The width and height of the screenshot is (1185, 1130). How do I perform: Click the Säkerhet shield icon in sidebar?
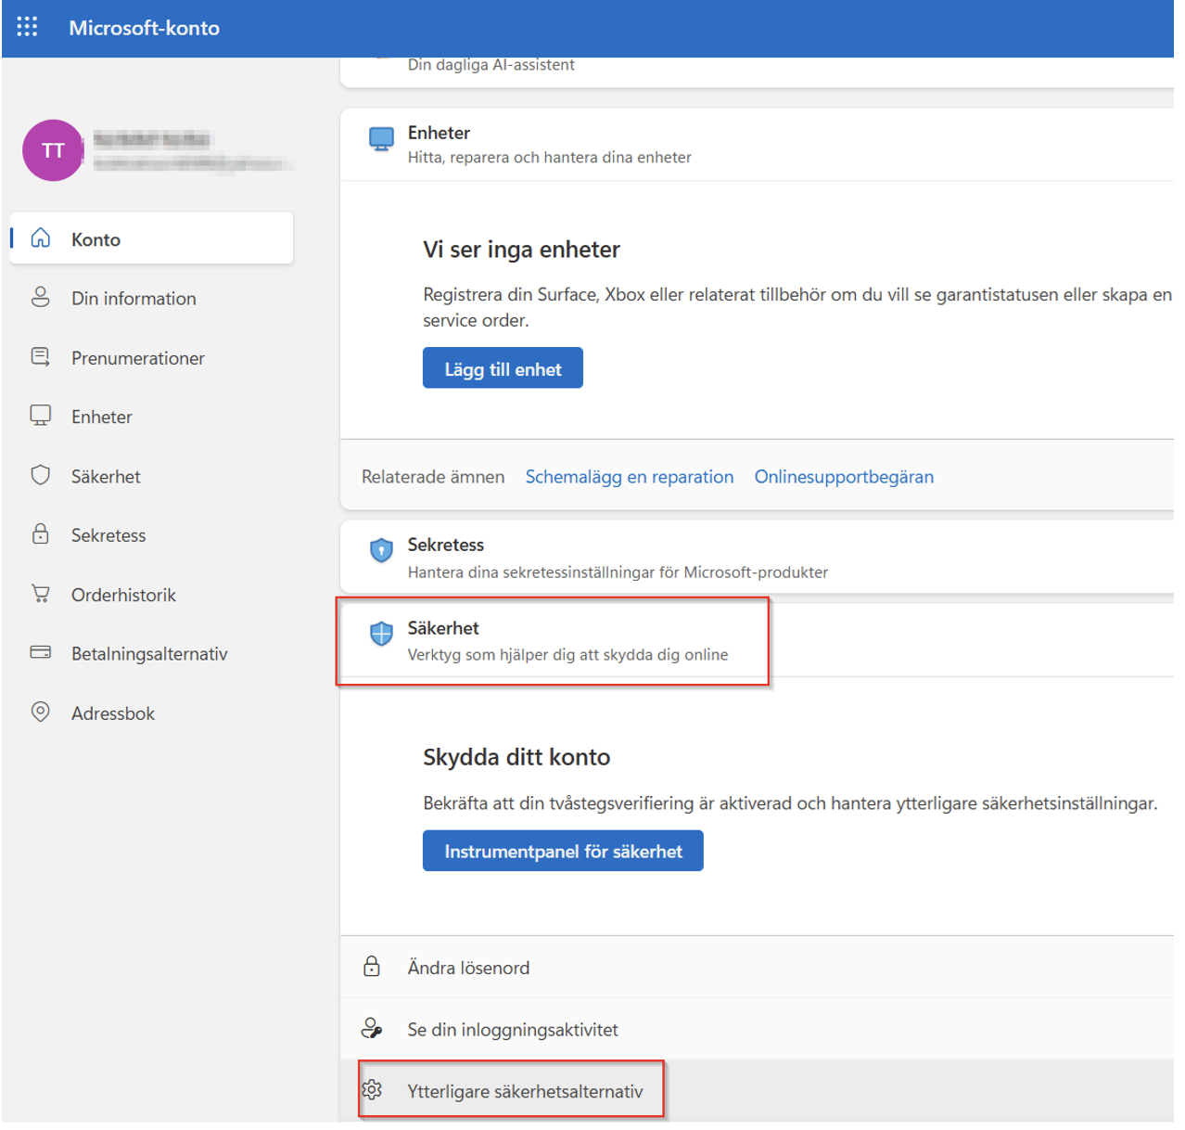(41, 476)
